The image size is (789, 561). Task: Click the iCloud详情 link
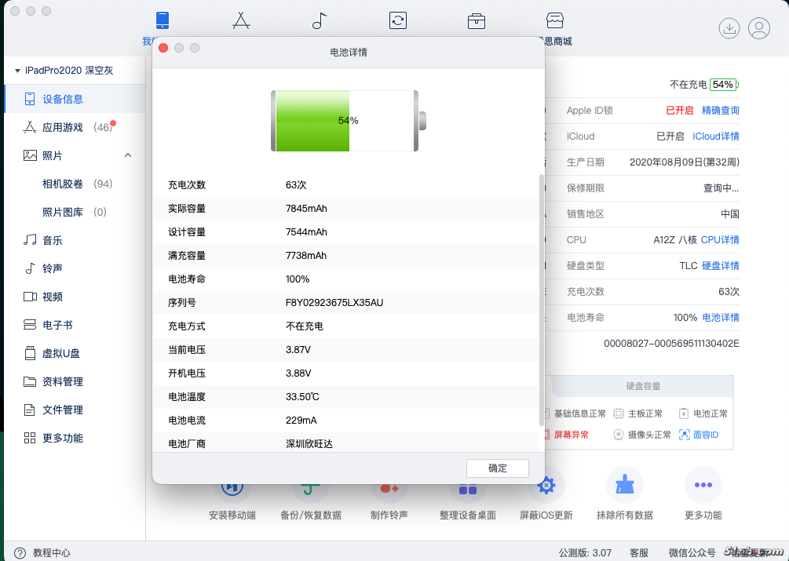click(x=715, y=136)
